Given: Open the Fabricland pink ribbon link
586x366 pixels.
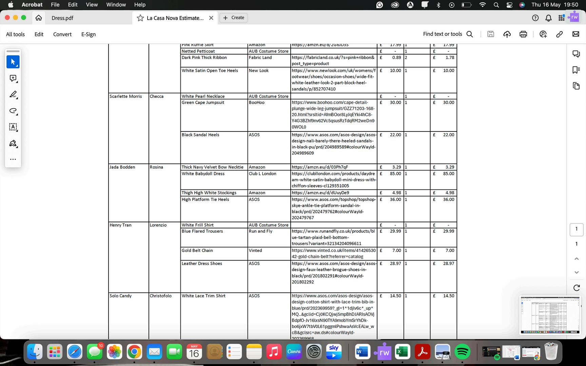Looking at the screenshot, I should pos(333,61).
